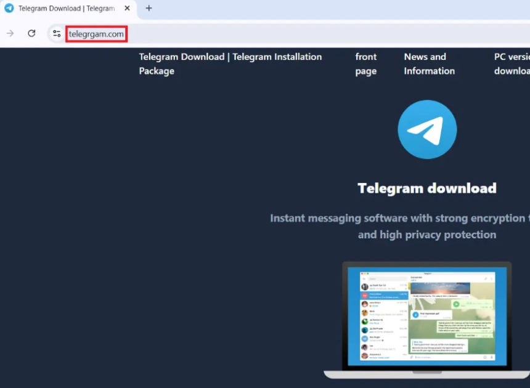
Task: Click the browser forward arrow icon
Action: [10, 33]
